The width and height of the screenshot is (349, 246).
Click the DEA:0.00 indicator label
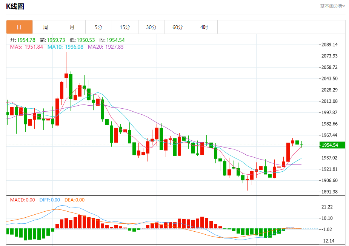(75, 200)
